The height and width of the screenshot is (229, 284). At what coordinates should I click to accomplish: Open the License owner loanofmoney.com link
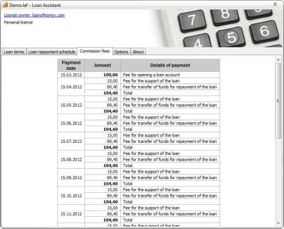click(x=34, y=15)
